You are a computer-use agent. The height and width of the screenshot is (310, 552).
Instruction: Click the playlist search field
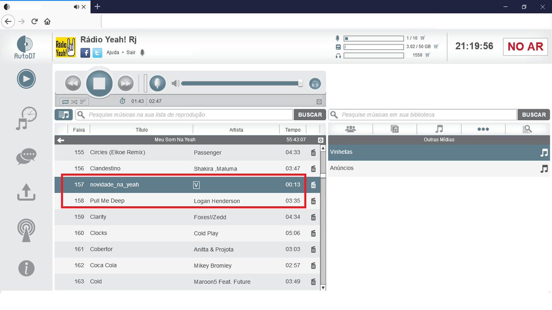(184, 115)
